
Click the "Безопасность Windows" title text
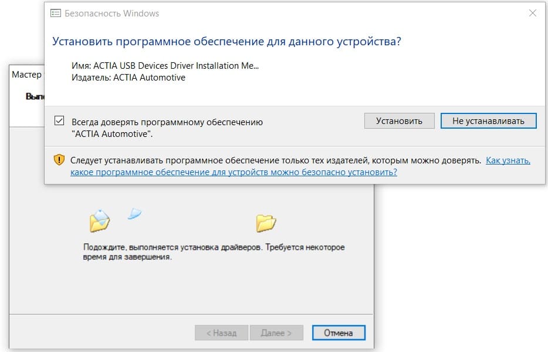pyautogui.click(x=111, y=13)
